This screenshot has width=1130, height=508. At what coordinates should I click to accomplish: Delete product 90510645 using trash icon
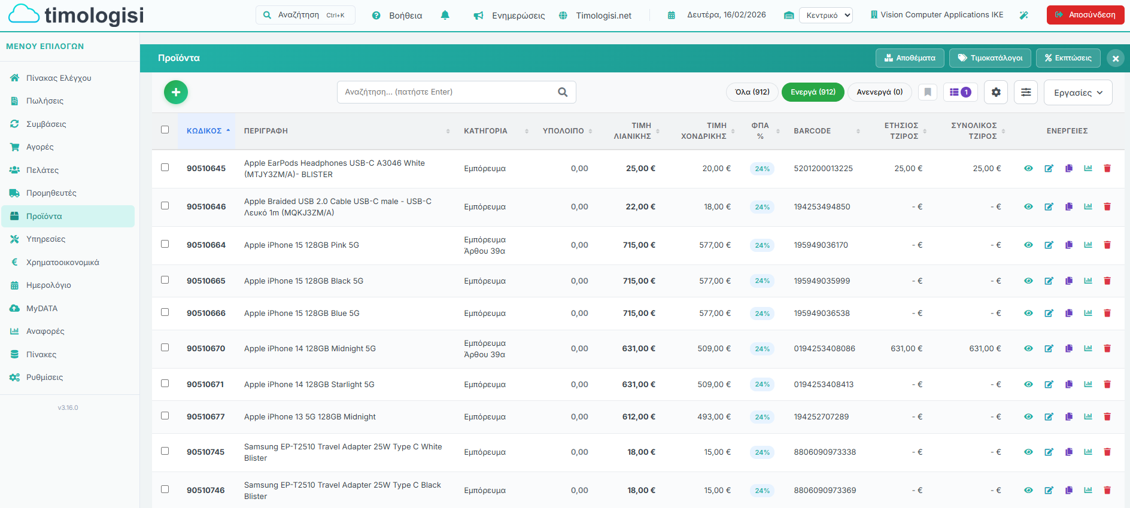[x=1107, y=169]
